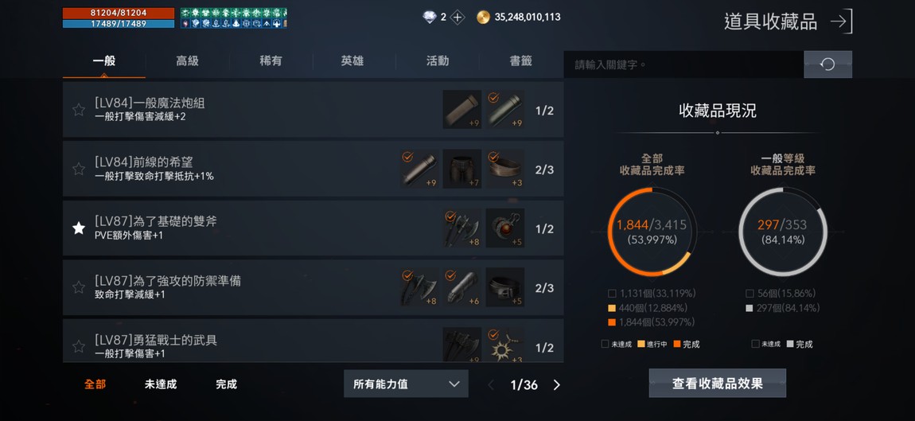Image resolution: width=915 pixels, height=421 pixels.
Task: Click the gold coin currency icon
Action: pos(483,18)
